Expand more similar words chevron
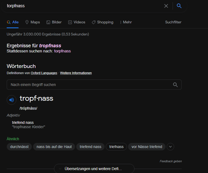 coord(171,147)
